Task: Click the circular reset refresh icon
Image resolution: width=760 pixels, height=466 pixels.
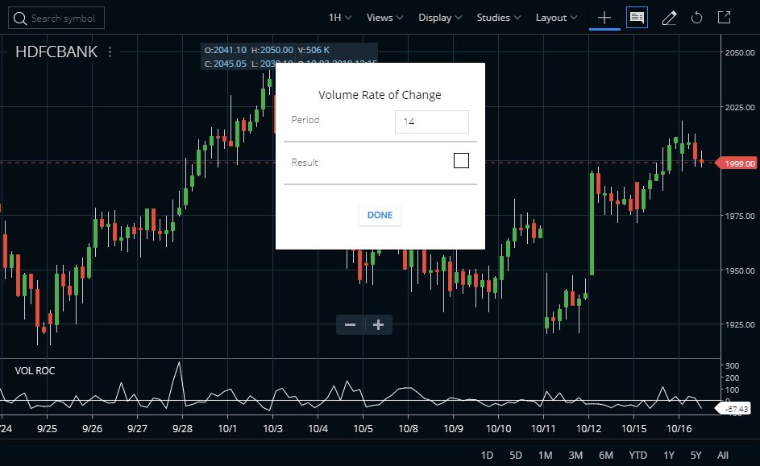Action: [696, 19]
